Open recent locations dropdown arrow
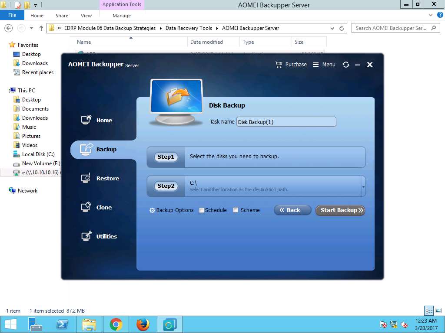 pos(31,28)
